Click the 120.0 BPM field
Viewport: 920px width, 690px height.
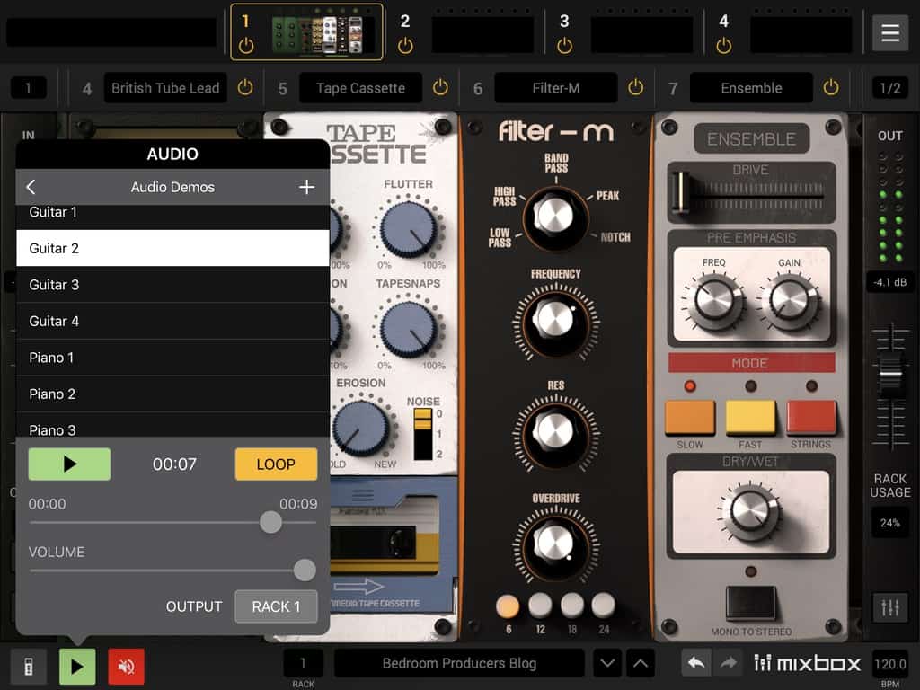pos(890,664)
